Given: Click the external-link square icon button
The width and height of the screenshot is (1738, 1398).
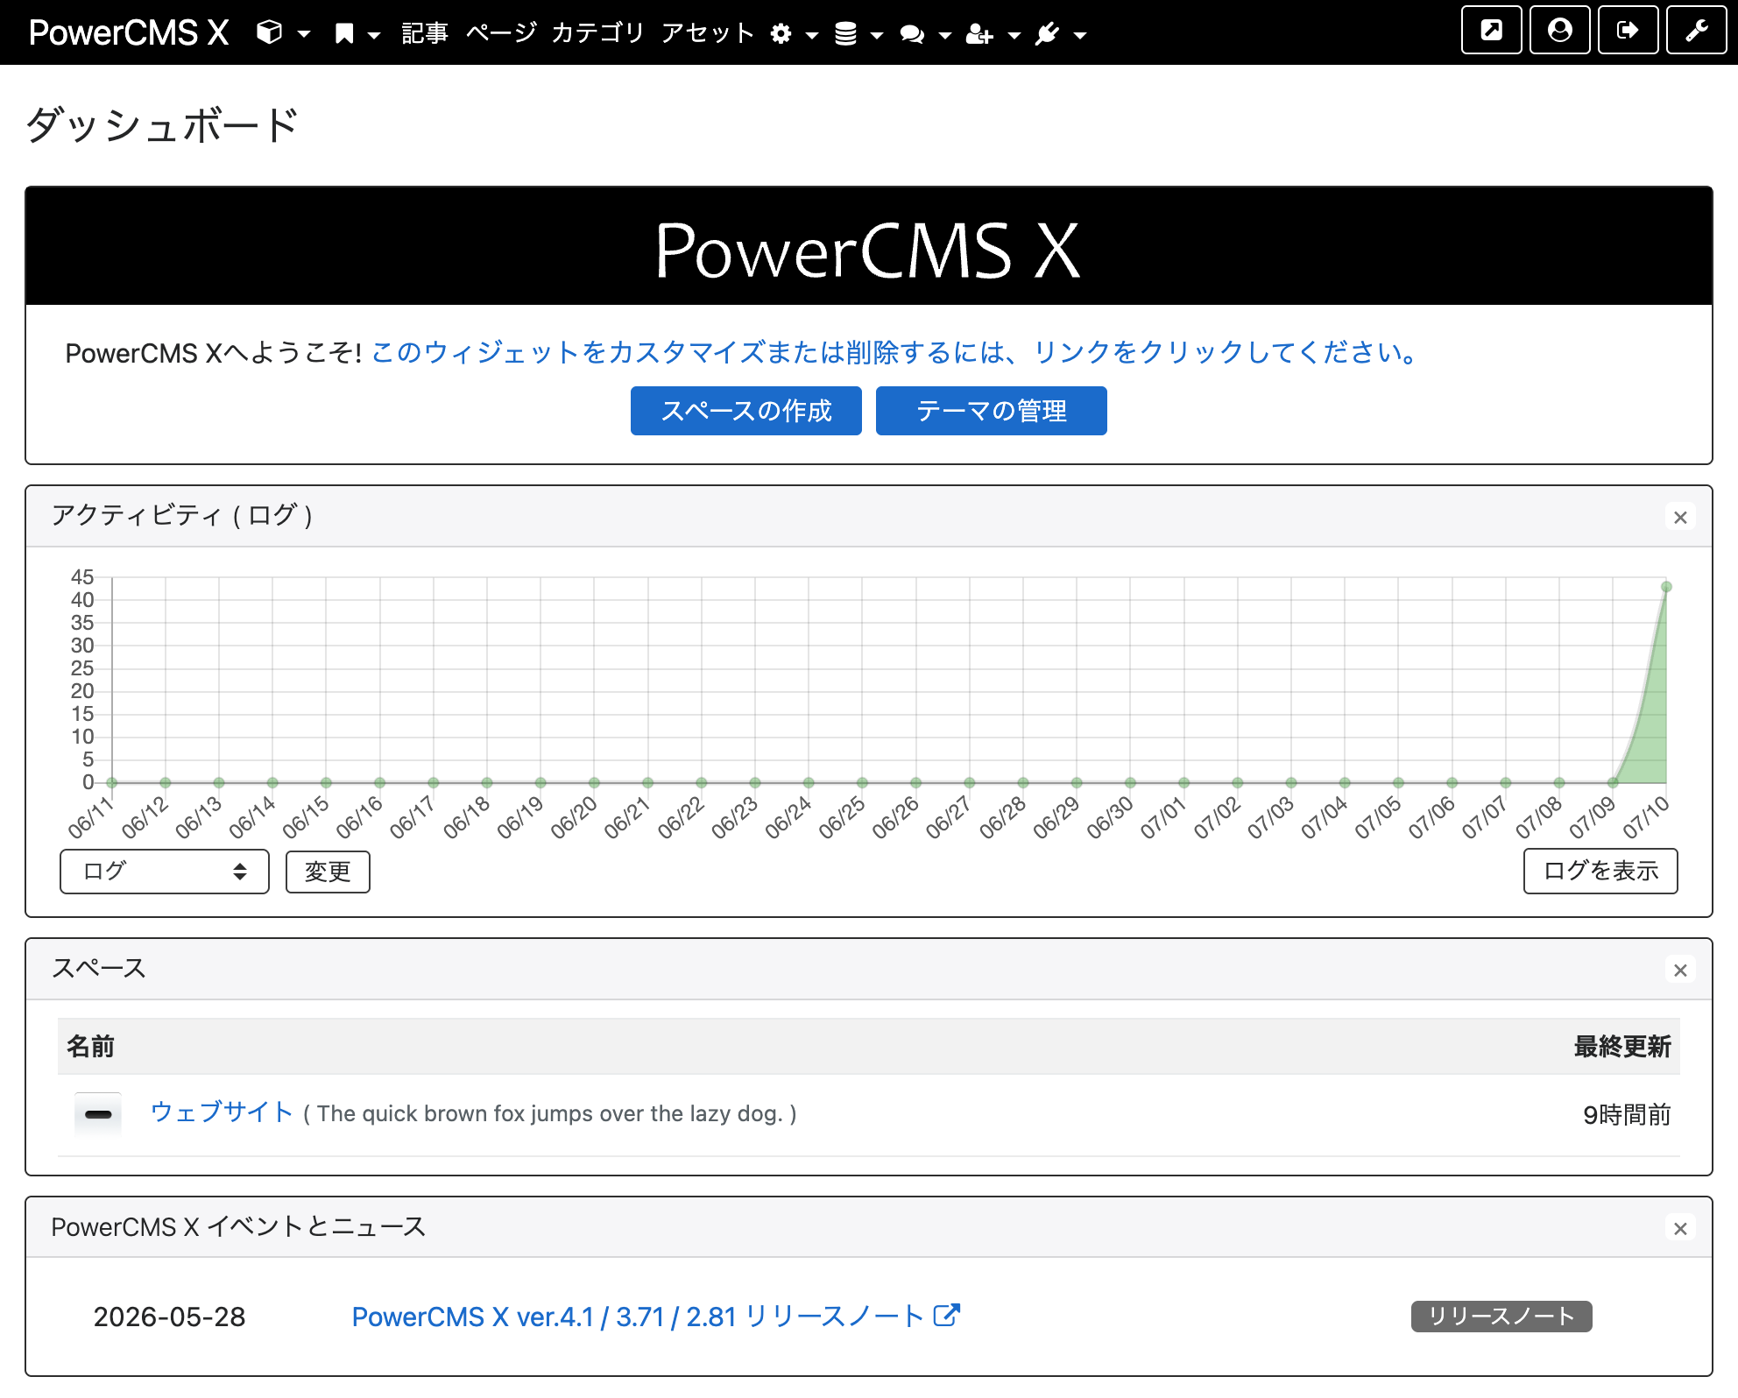Looking at the screenshot, I should 1491,31.
